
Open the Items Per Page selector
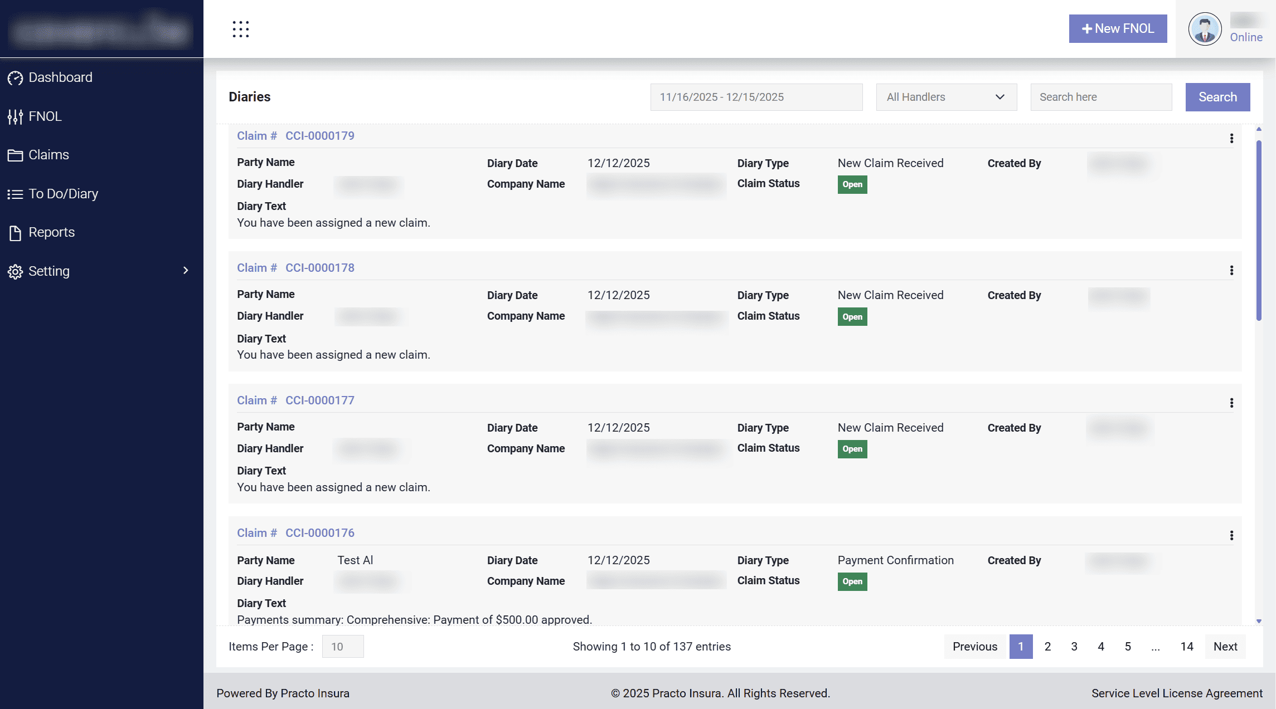point(342,647)
